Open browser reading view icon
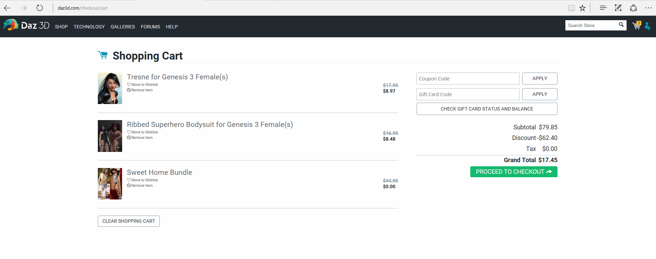This screenshot has width=656, height=259. [571, 8]
